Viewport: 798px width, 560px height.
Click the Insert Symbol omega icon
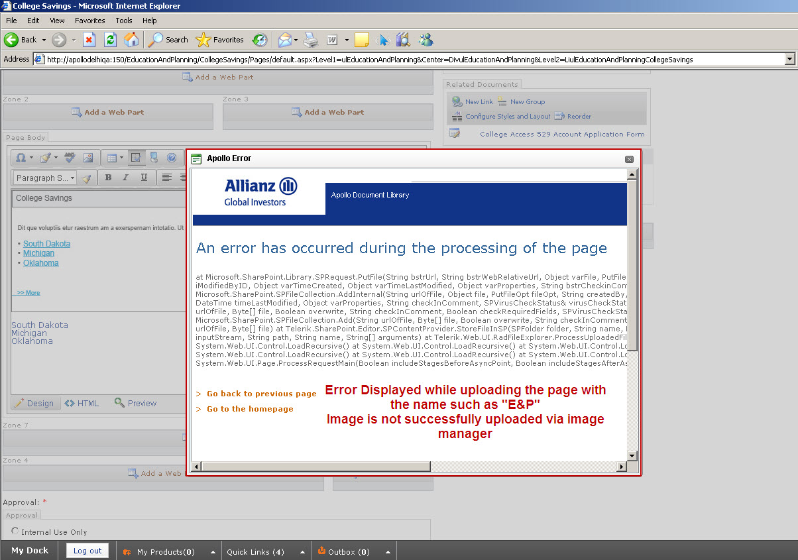coord(21,158)
